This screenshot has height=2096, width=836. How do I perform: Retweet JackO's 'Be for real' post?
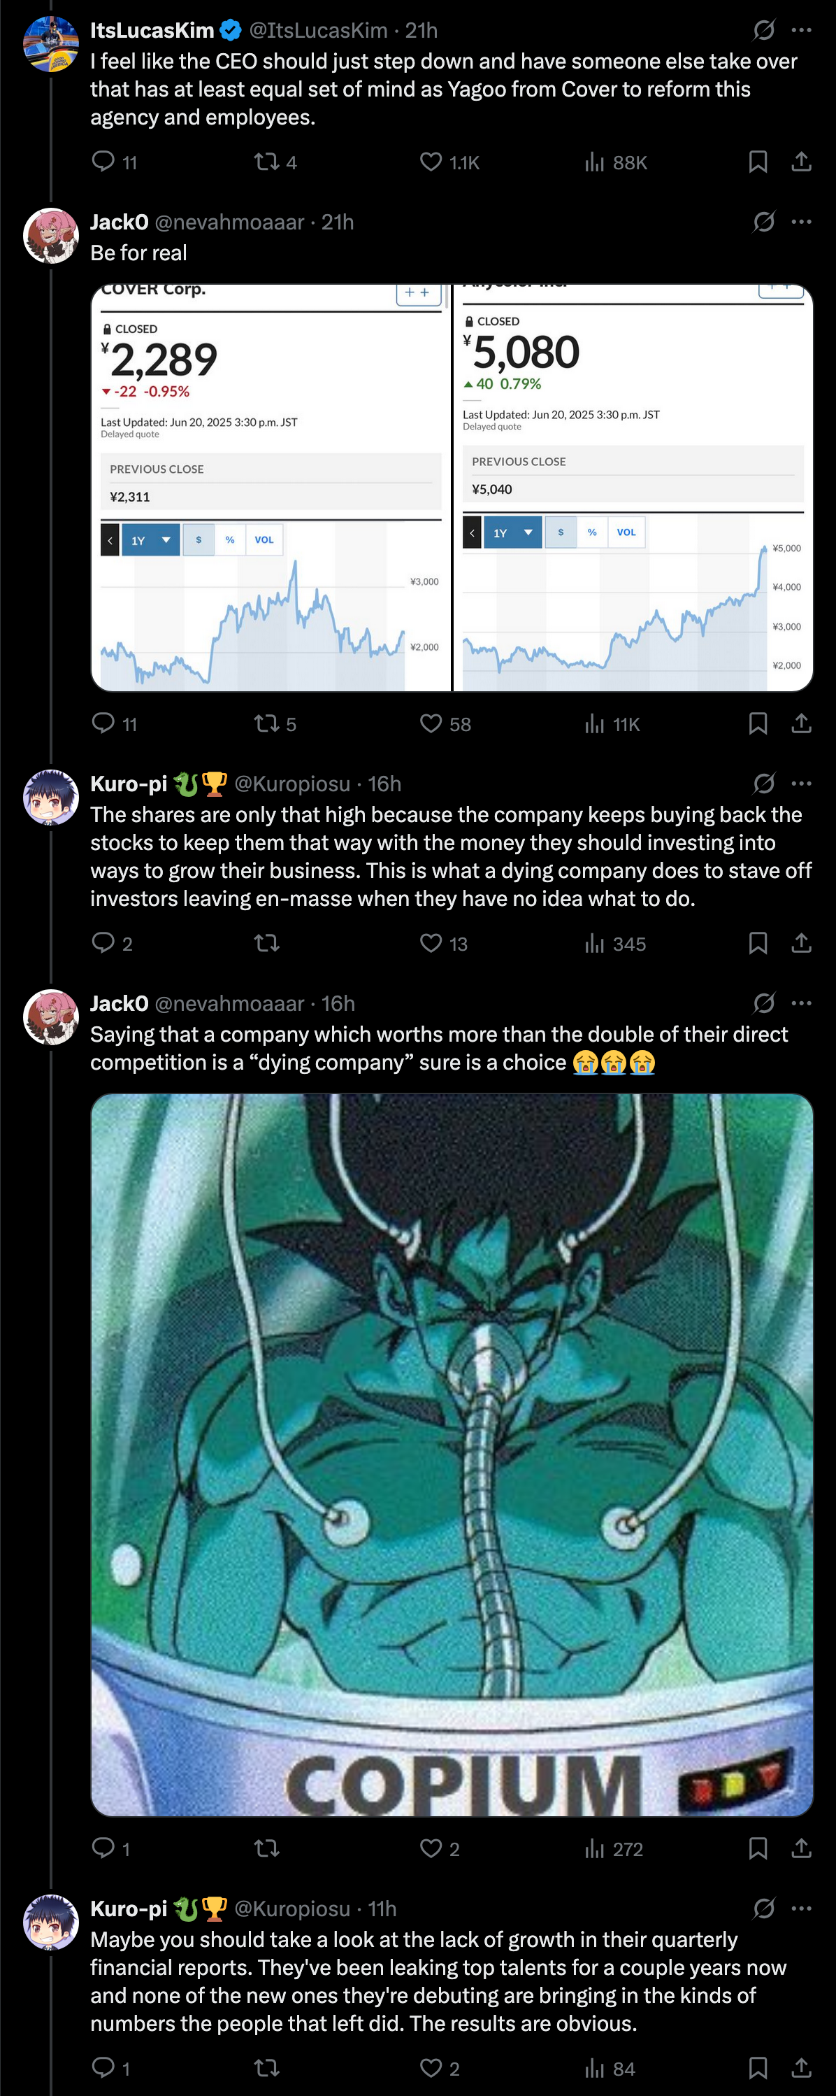point(267,723)
